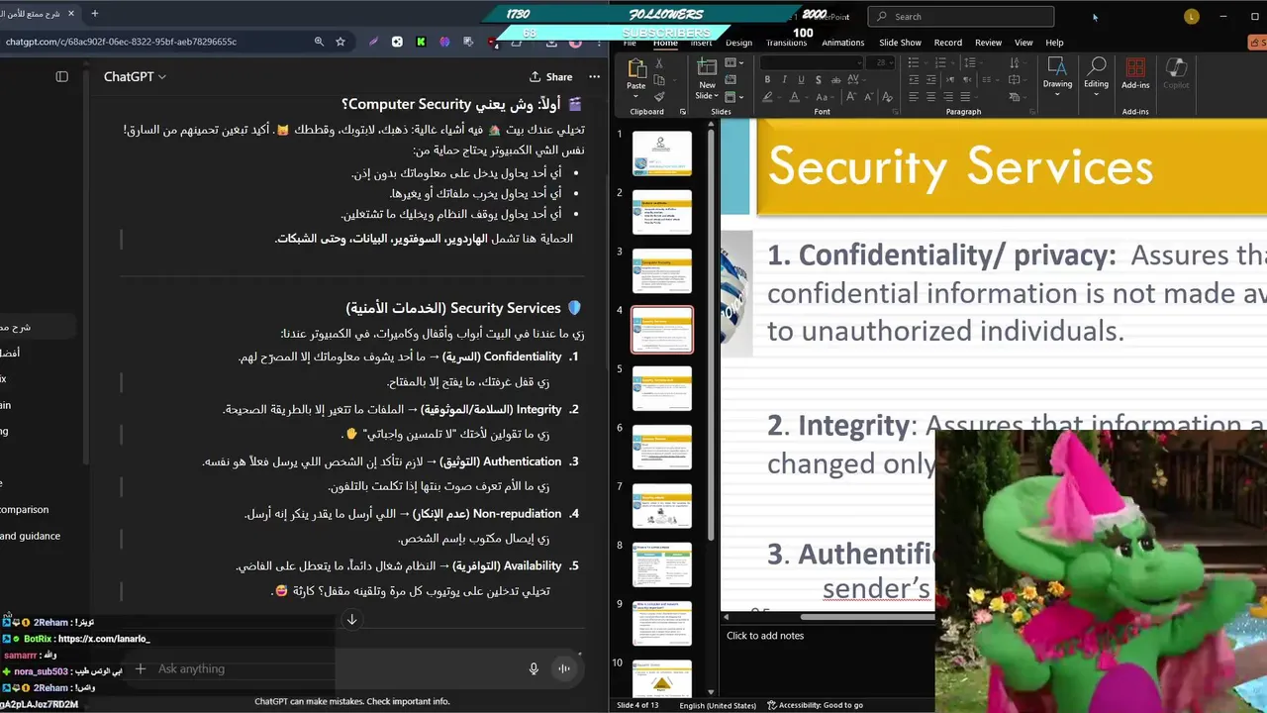The image size is (1267, 713).
Task: Click the Increase Font Size icon
Action: [x=851, y=97]
